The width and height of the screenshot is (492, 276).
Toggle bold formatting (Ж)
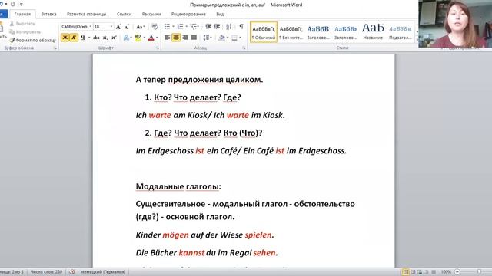65,38
